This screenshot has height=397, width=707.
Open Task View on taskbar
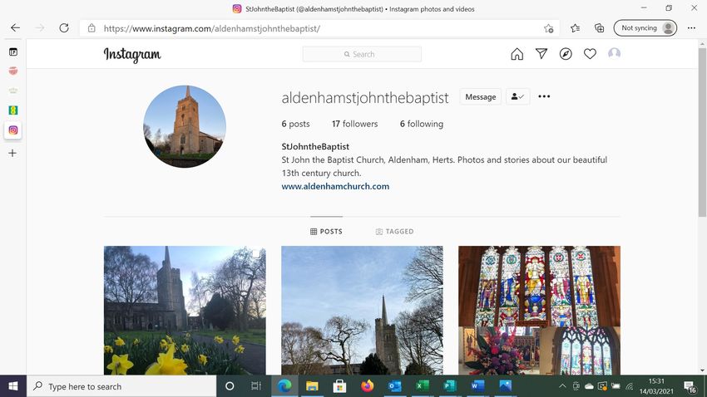click(255, 386)
